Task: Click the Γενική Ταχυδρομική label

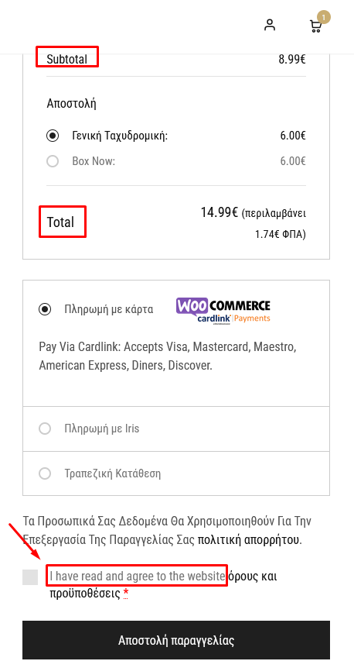Action: click(x=120, y=136)
